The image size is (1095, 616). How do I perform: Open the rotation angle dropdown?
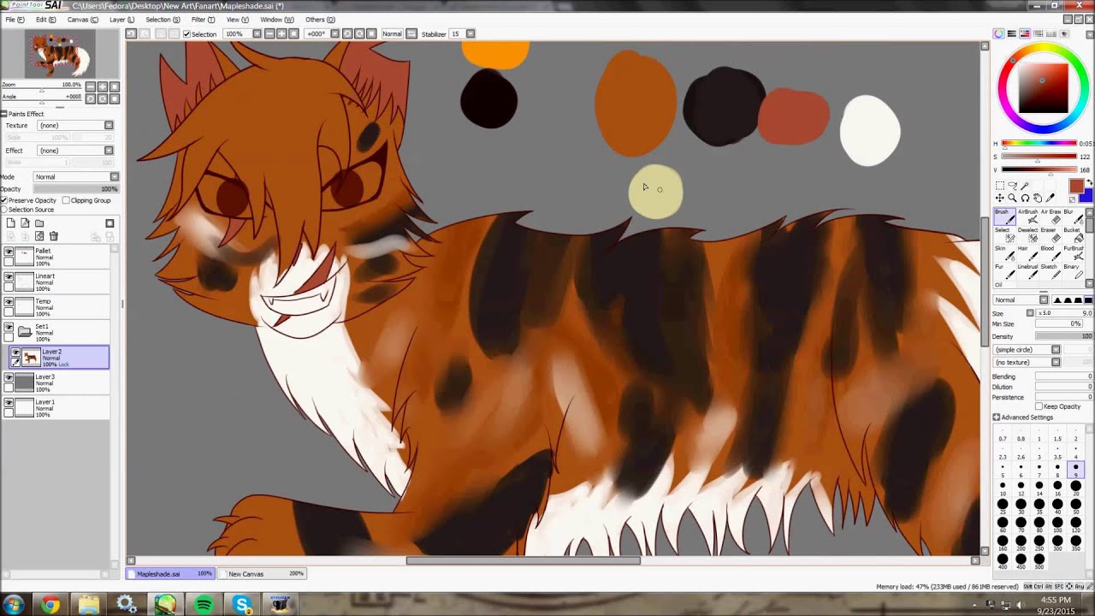(335, 34)
